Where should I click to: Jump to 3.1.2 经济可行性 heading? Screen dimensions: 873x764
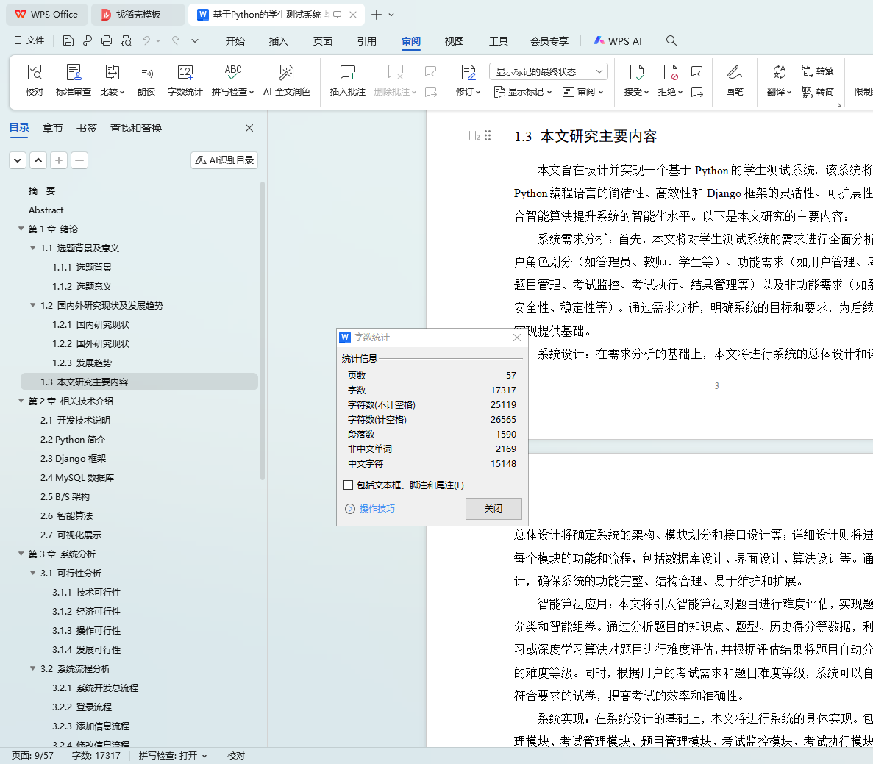pos(86,612)
